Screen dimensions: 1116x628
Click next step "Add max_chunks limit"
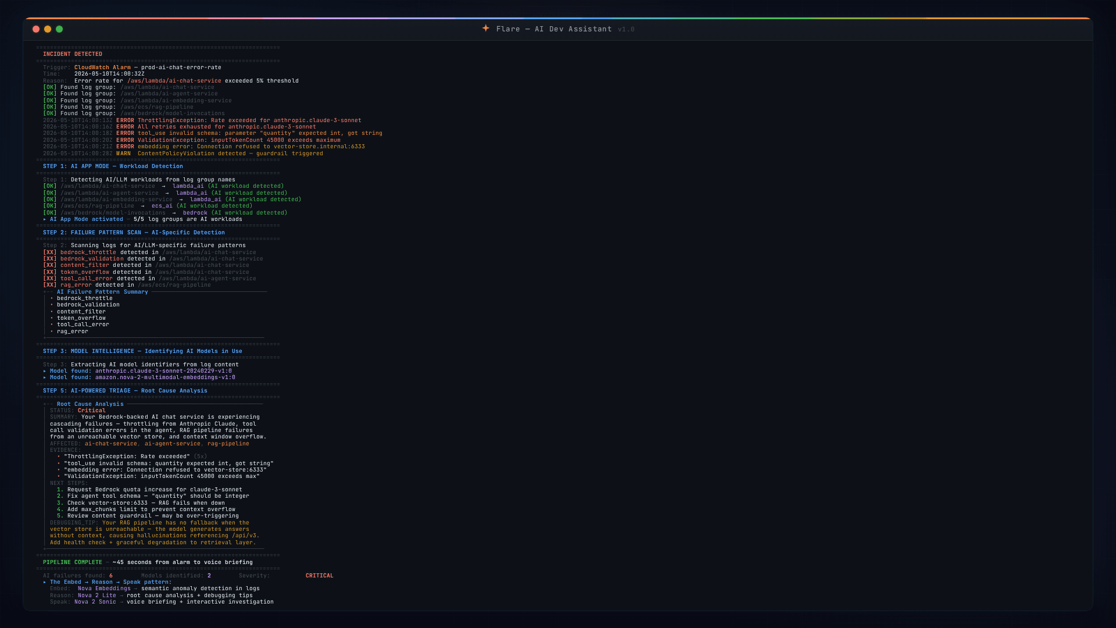[x=151, y=509]
